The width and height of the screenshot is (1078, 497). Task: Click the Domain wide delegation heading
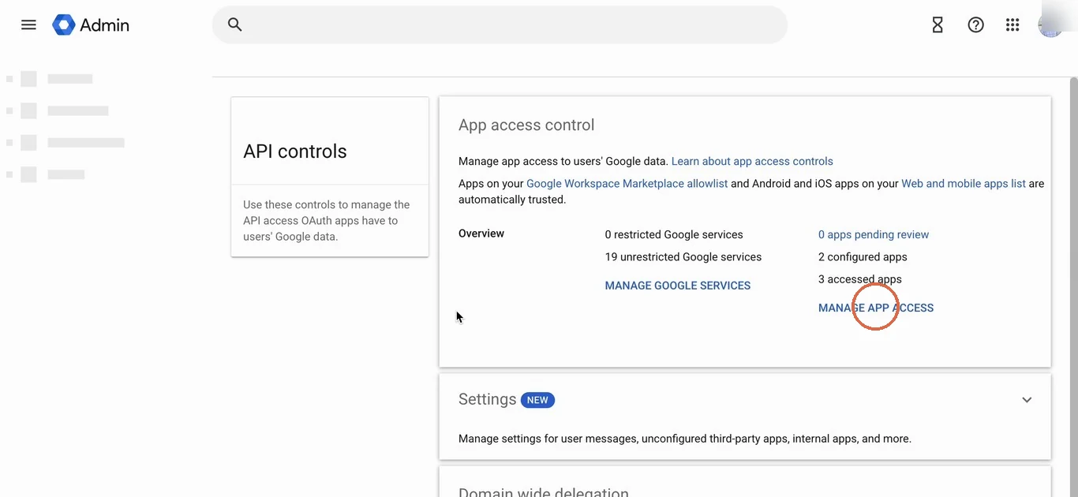[x=544, y=492]
